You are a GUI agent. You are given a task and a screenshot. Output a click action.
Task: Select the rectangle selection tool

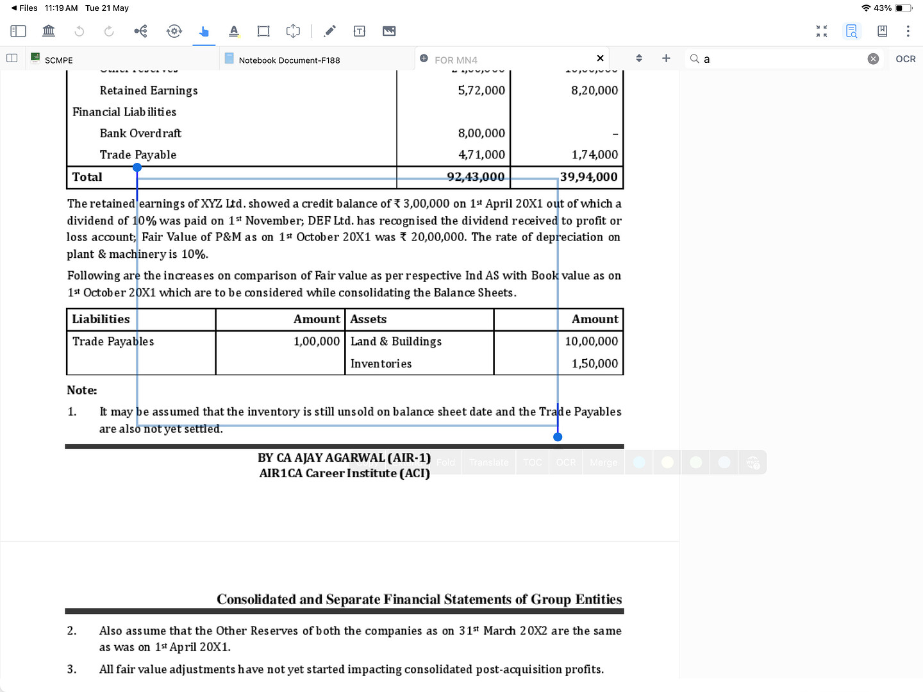coord(263,31)
